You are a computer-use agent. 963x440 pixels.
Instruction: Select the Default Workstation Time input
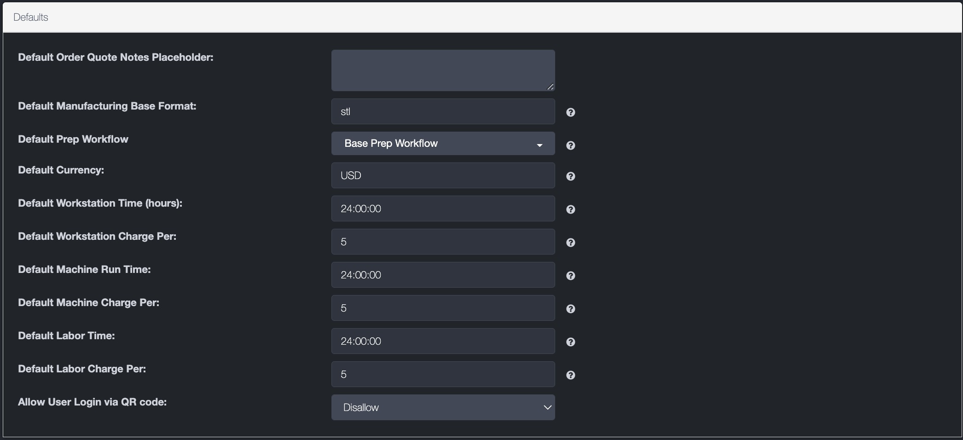[442, 208]
